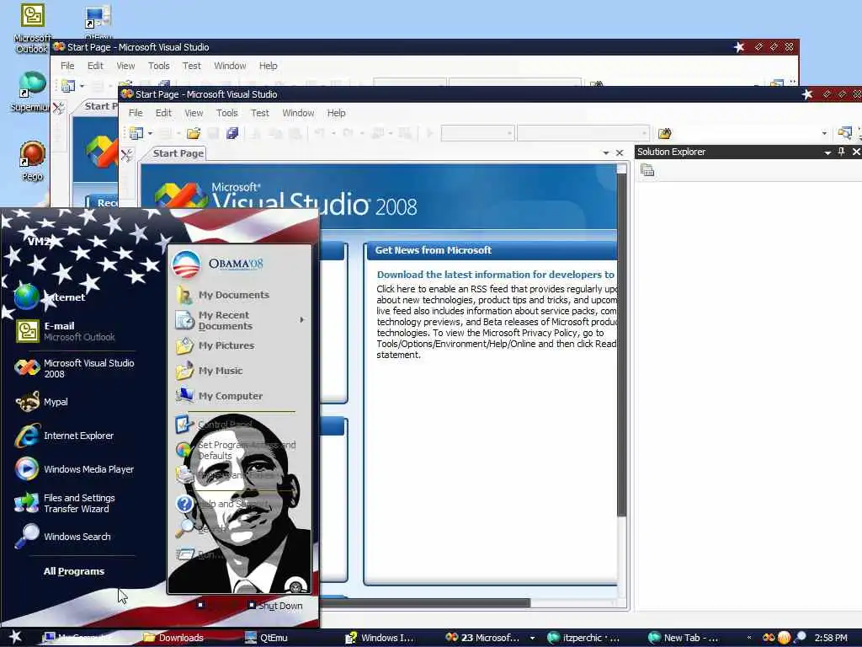Expand the grouped Microsoft taskbar button arrow

click(532, 638)
